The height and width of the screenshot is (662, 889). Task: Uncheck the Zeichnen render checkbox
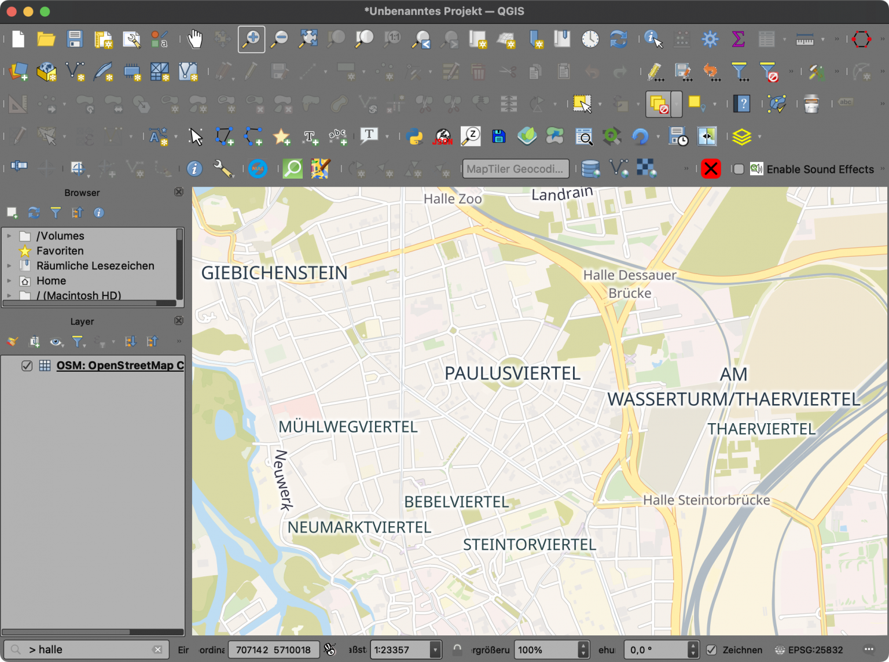(x=713, y=650)
